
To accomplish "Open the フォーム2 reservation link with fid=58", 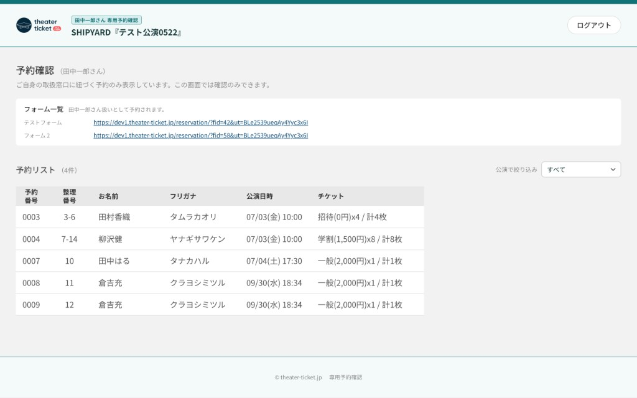I will (201, 135).
